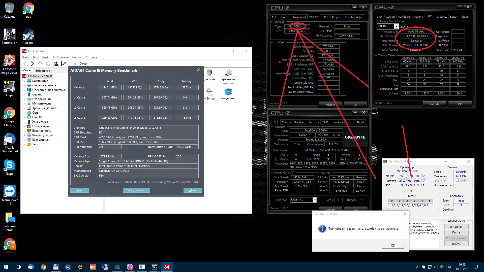
Task: Open the Slot #2 memory slot dropdown
Action: (x=396, y=26)
